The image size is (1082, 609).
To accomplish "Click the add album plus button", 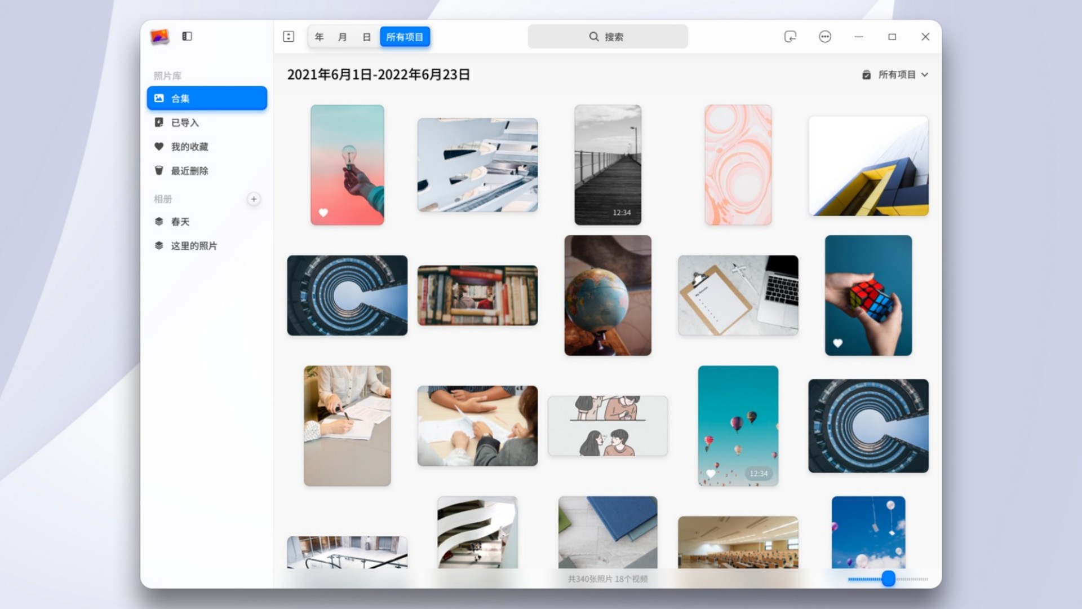I will click(x=254, y=199).
